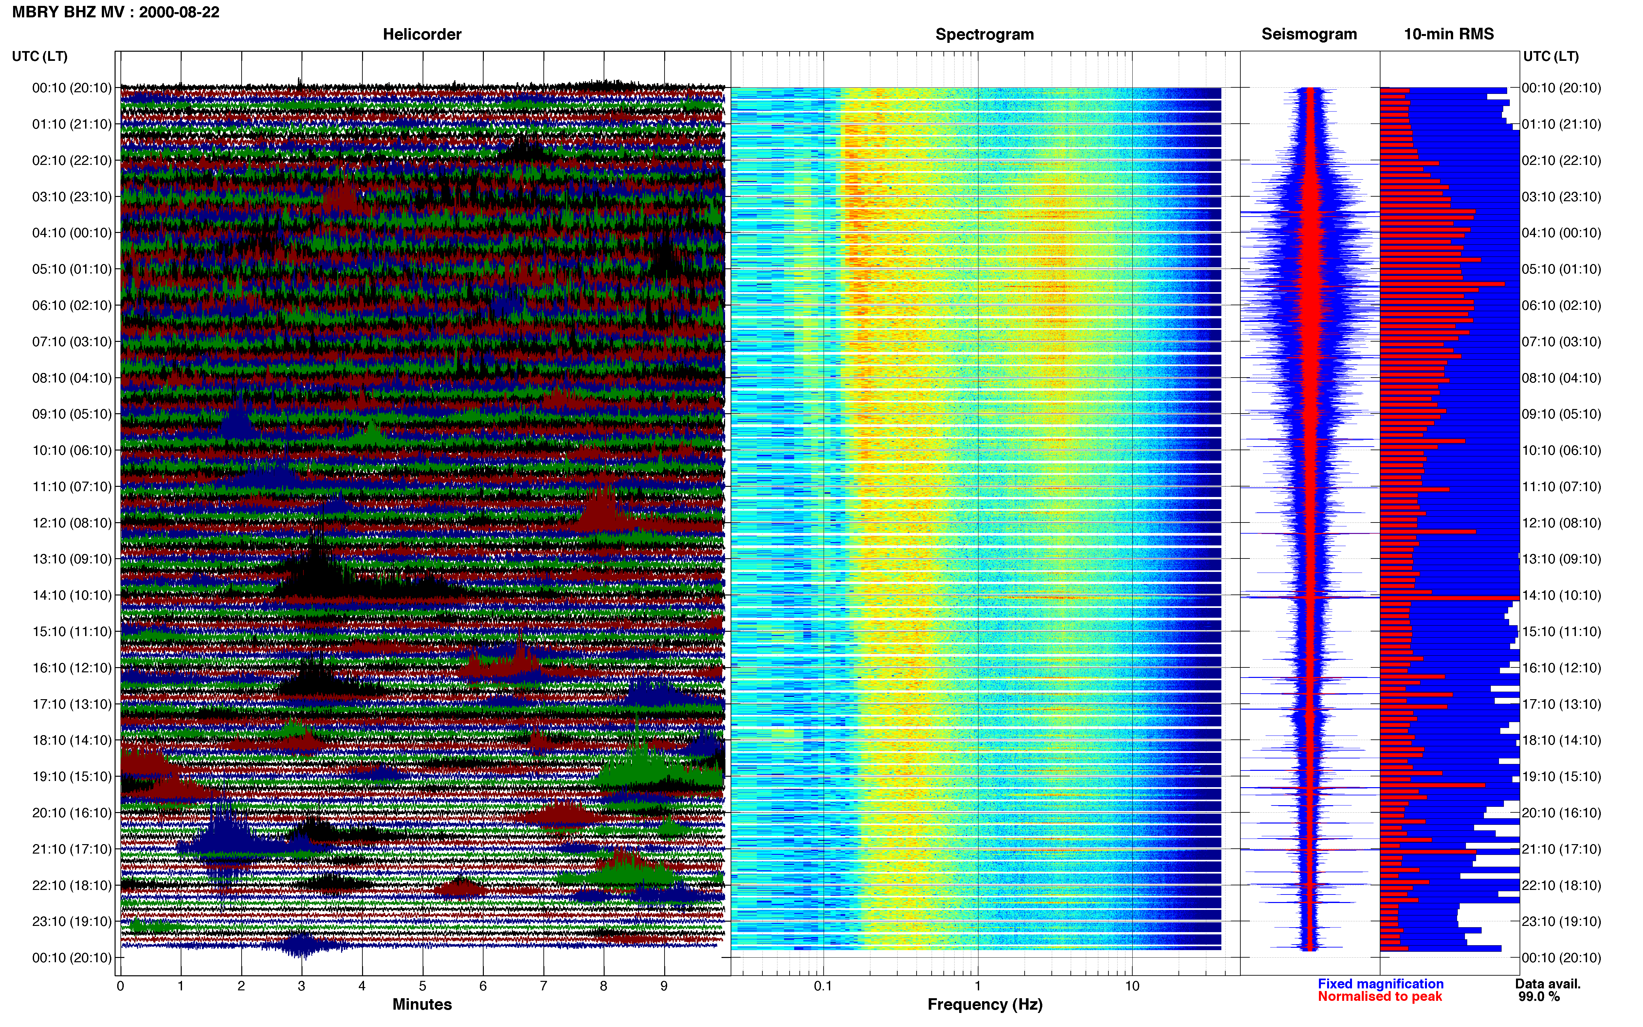The height and width of the screenshot is (1027, 1643).
Task: Click left time label '09:10 (05:10)'
Action: coord(72,414)
